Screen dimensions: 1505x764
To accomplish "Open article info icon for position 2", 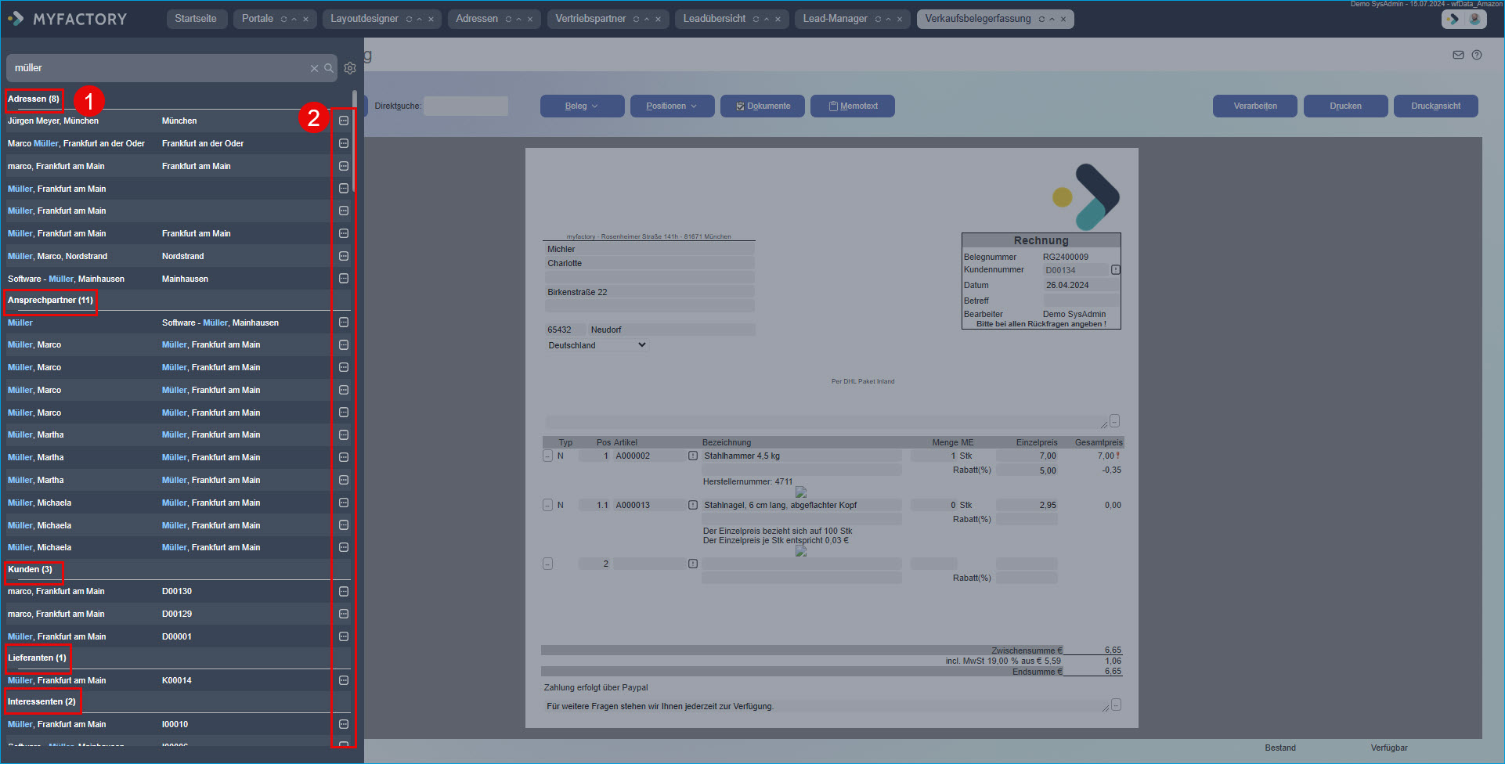I will [693, 564].
